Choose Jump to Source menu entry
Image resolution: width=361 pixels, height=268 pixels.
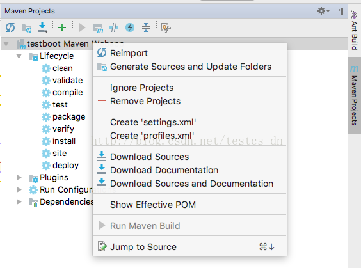click(x=189, y=247)
